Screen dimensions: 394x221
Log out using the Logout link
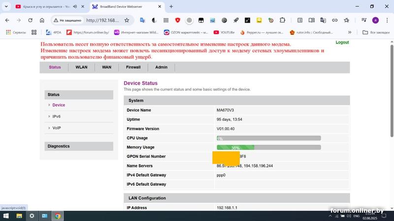point(342,42)
